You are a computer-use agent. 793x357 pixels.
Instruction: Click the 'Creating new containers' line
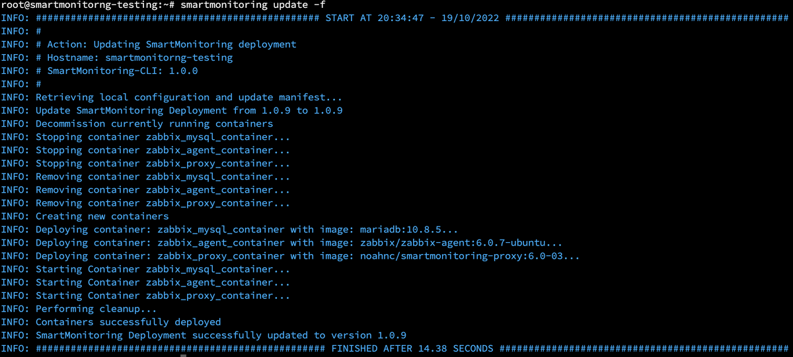(102, 216)
